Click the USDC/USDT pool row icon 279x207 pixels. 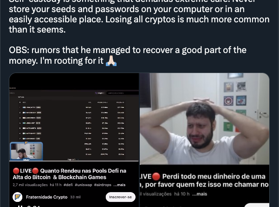[x=24, y=123]
